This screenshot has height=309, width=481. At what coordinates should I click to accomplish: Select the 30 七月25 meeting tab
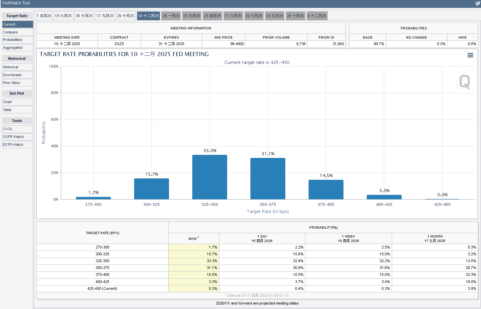pyautogui.click(x=84, y=16)
